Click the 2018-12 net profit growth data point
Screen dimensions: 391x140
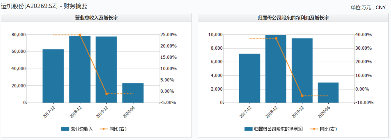(276, 38)
